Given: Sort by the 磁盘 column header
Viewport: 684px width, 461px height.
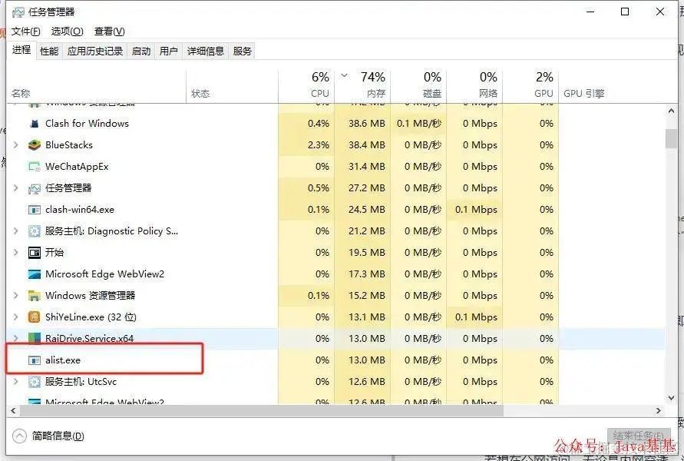Looking at the screenshot, I should coord(418,87).
